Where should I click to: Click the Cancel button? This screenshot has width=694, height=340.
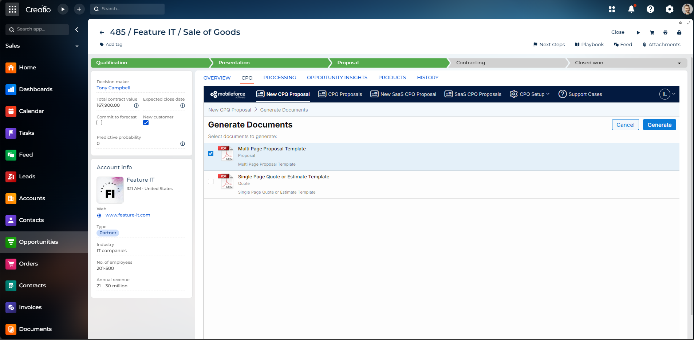626,125
